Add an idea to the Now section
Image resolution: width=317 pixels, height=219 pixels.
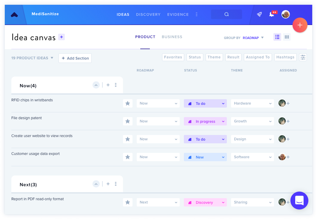point(108,85)
